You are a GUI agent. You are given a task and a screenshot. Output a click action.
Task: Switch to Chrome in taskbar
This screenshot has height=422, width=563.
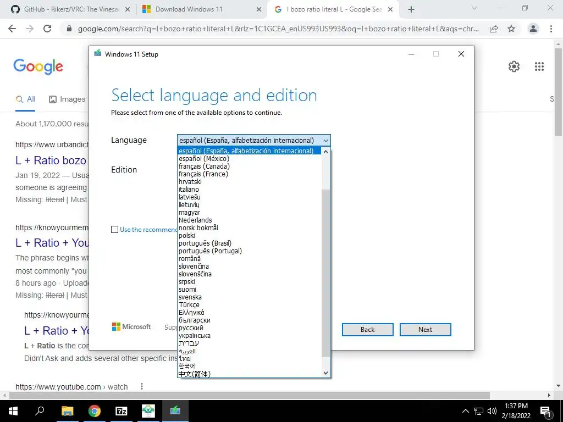click(x=95, y=411)
